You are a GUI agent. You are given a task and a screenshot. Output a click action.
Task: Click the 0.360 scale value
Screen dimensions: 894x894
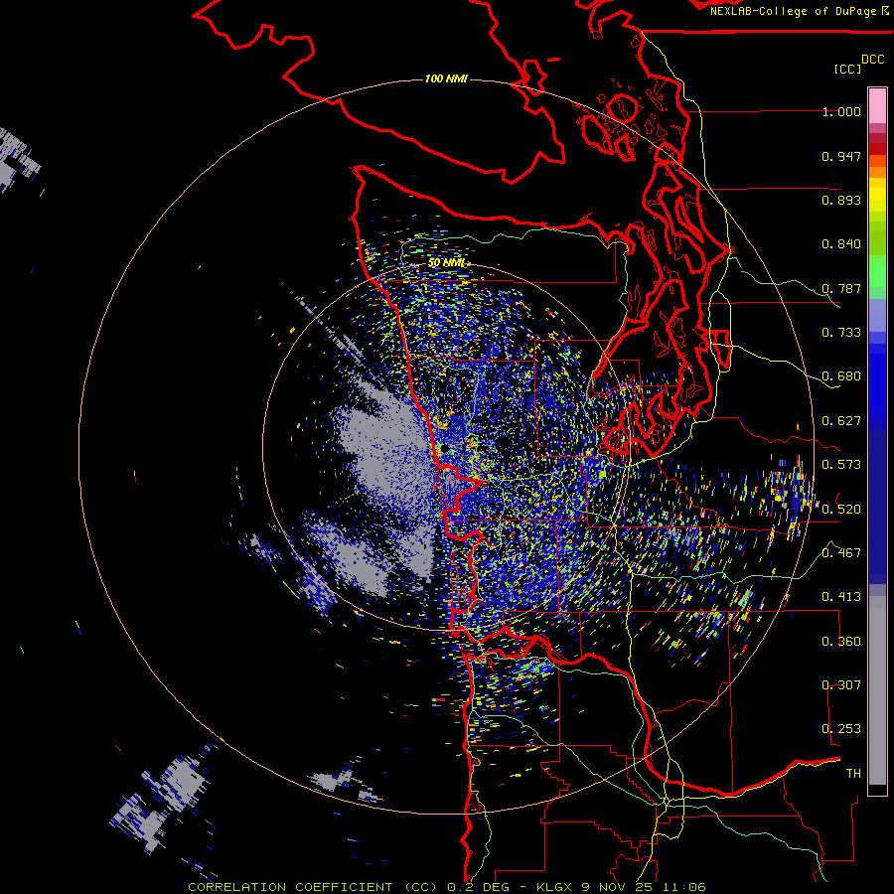pyautogui.click(x=841, y=641)
